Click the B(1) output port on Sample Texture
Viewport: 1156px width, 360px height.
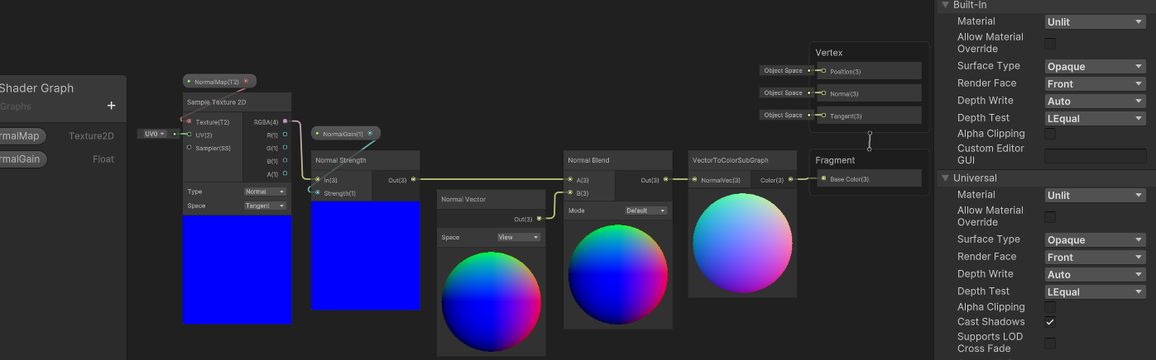coord(285,161)
